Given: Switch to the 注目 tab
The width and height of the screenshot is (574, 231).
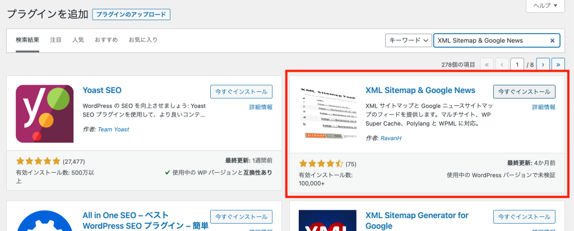Looking at the screenshot, I should click(x=55, y=40).
